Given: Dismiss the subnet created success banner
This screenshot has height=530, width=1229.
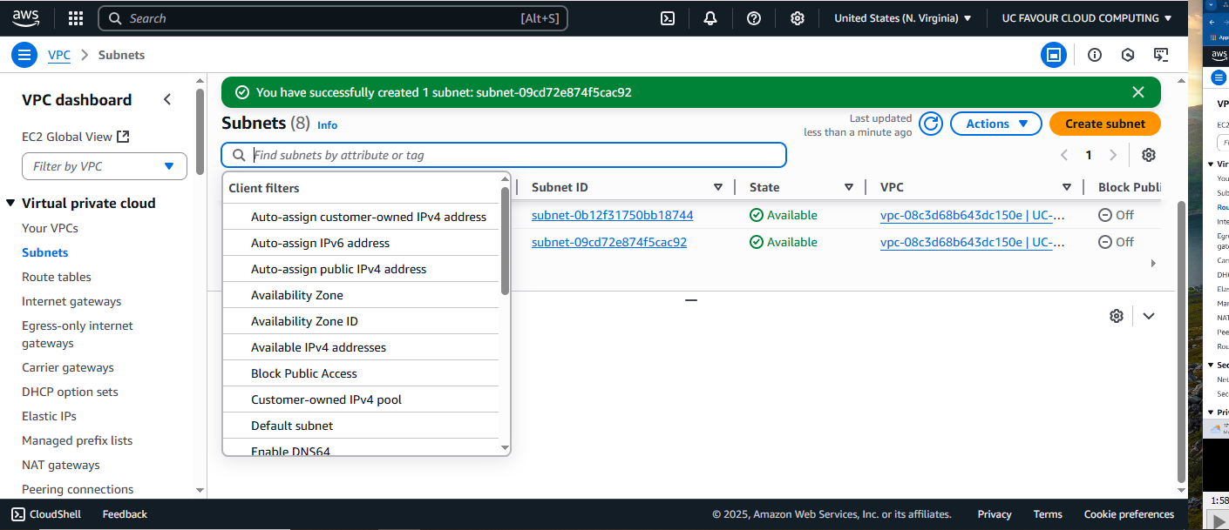Looking at the screenshot, I should pyautogui.click(x=1138, y=92).
